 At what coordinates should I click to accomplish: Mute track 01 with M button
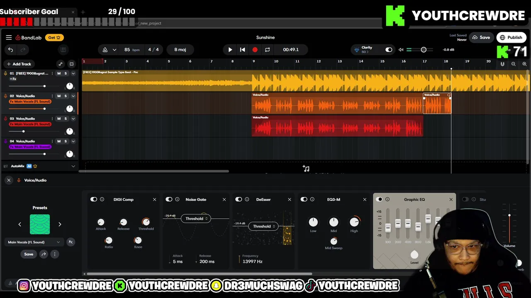click(59, 73)
